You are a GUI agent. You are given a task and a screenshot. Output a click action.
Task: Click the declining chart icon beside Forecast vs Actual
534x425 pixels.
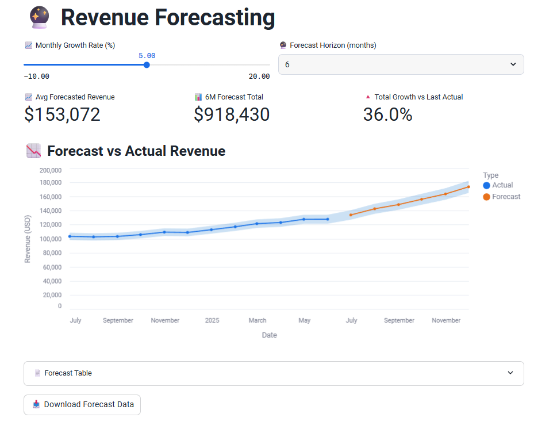point(34,151)
